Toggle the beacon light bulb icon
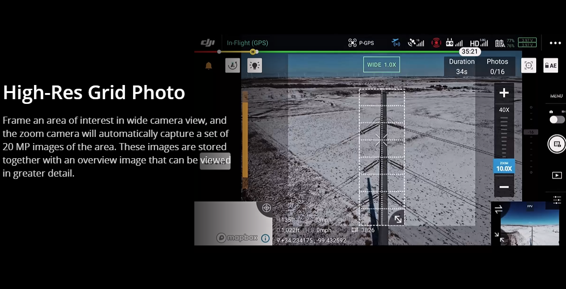This screenshot has width=566, height=289. point(255,66)
